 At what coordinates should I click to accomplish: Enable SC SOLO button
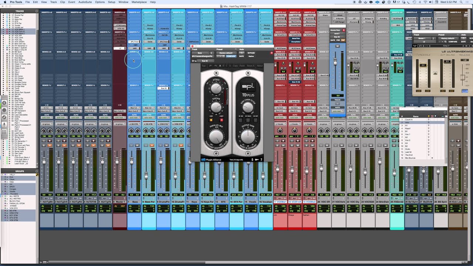coord(248,120)
